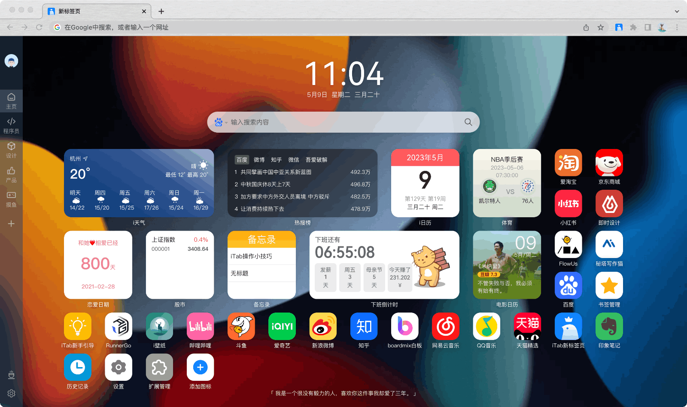
Task: Open the 爱淘宝 app icon
Action: (568, 163)
